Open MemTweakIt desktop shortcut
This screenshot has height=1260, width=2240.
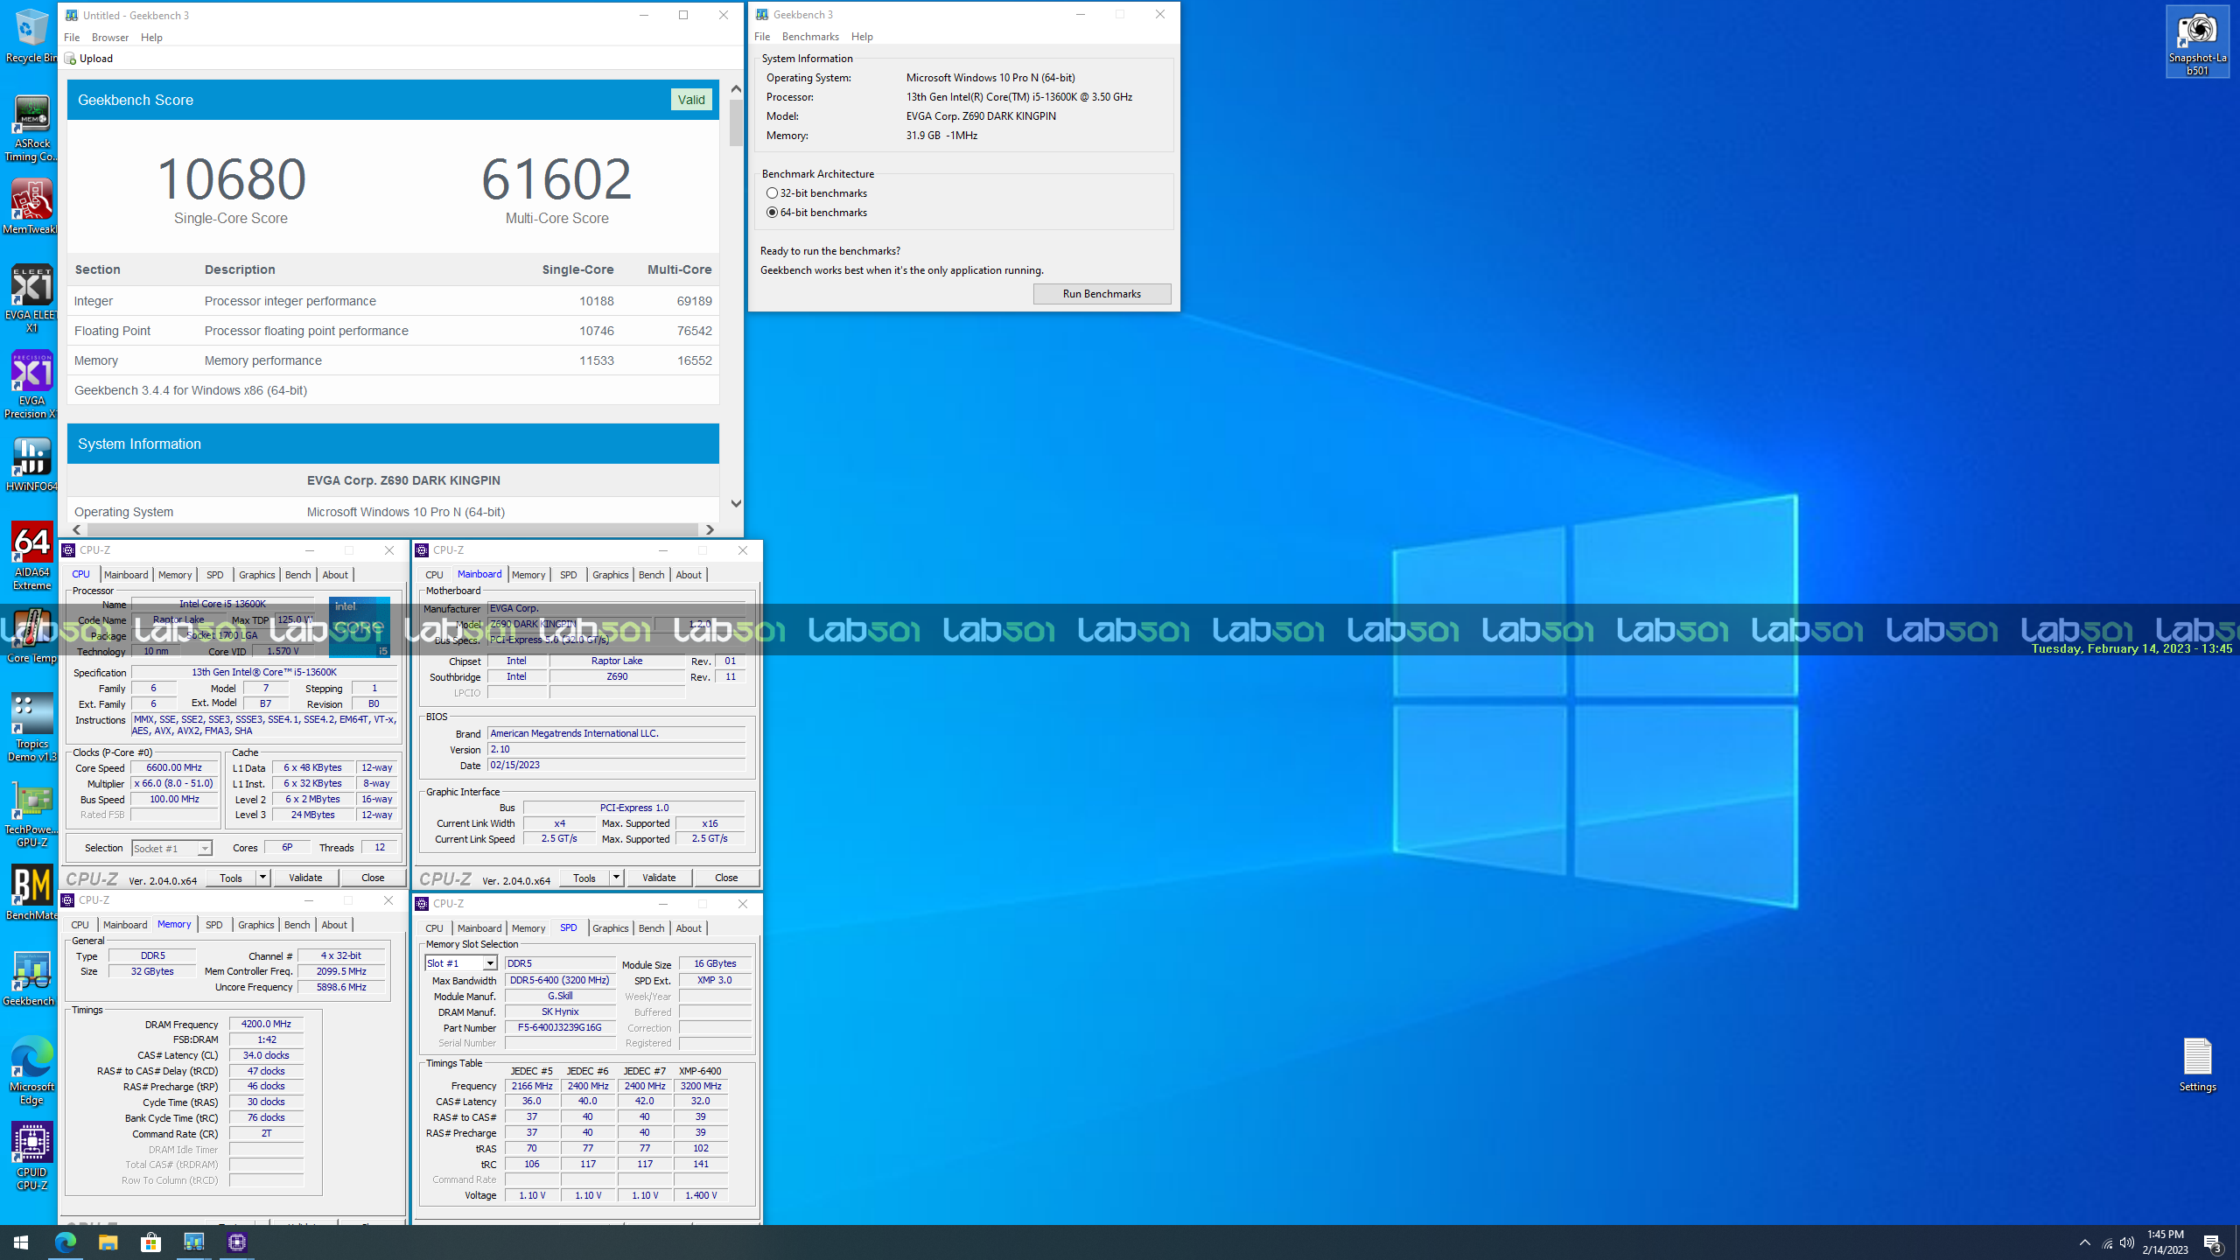[x=31, y=206]
